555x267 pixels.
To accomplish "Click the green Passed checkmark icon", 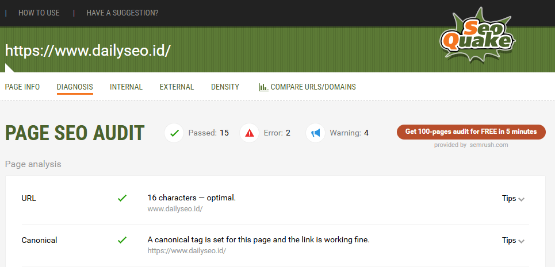I will coord(174,133).
